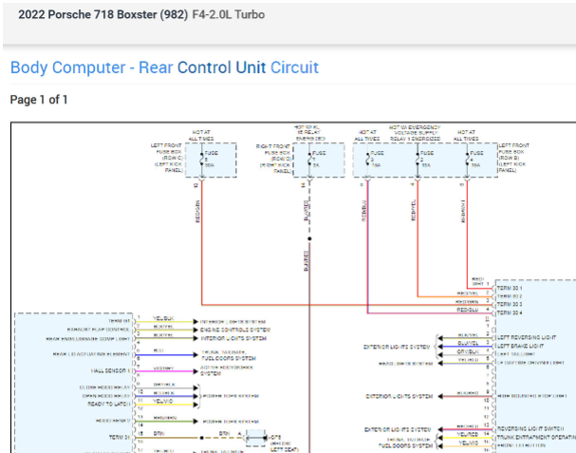Click the splice dot on the dashed BLK wire
Image resolution: width=576 pixels, height=453 pixels.
tap(309, 238)
